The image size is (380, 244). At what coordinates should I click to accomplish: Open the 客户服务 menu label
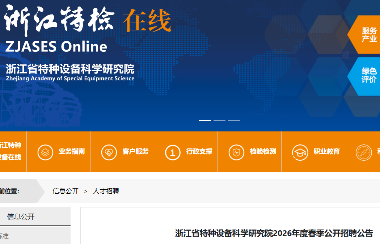[x=135, y=151]
